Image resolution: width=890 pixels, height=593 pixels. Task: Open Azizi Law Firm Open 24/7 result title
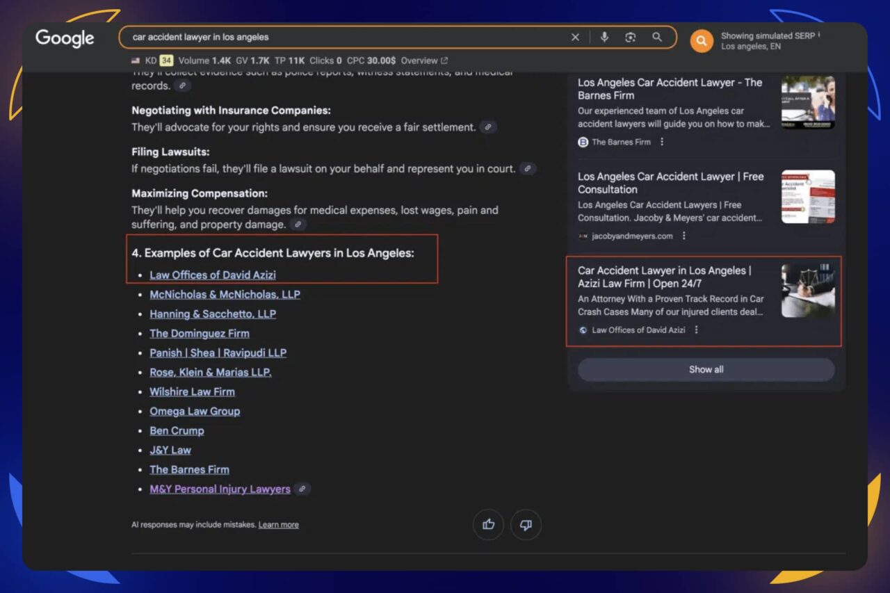(665, 277)
